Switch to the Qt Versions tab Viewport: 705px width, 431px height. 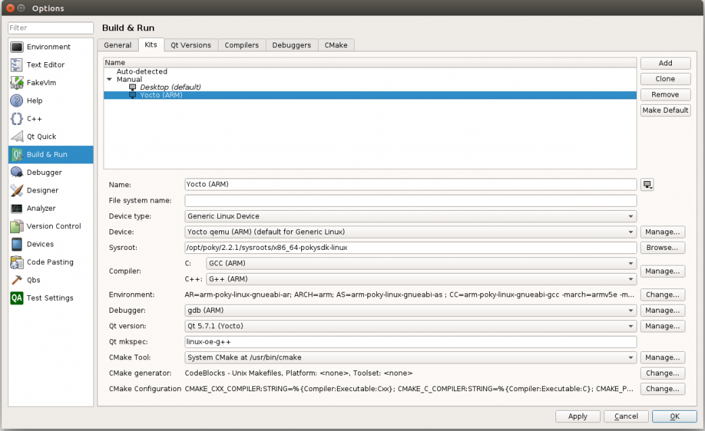(x=191, y=45)
